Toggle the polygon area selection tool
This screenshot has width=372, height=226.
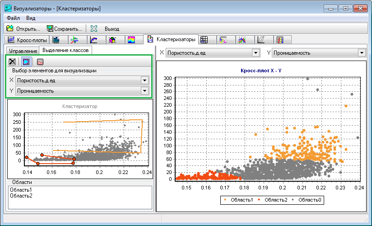(x=26, y=62)
